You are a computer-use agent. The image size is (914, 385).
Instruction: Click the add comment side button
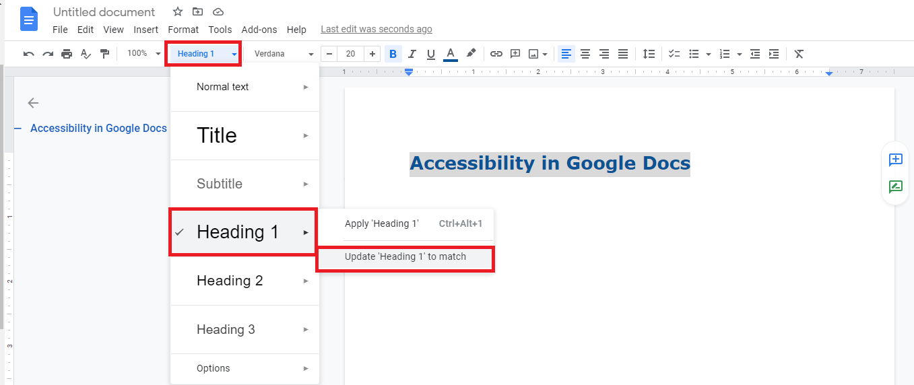896,160
